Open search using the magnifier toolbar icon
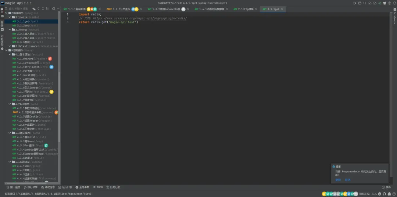397x197 pixels. [x=365, y=3]
